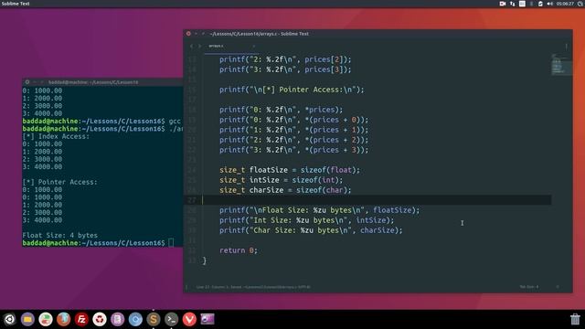Click the closing brace on the last line
This screenshot has height=329, width=585.
pos(204,260)
